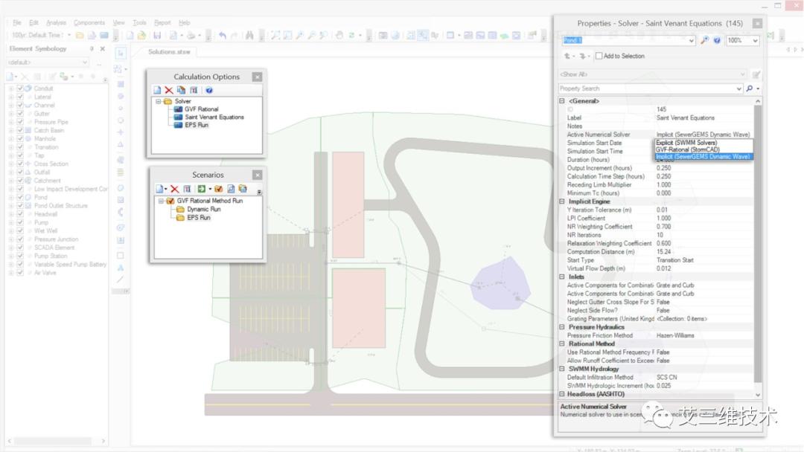Select Saint Venant Equations in Calculation Options
Screen dimensions: 804x452
click(x=214, y=117)
